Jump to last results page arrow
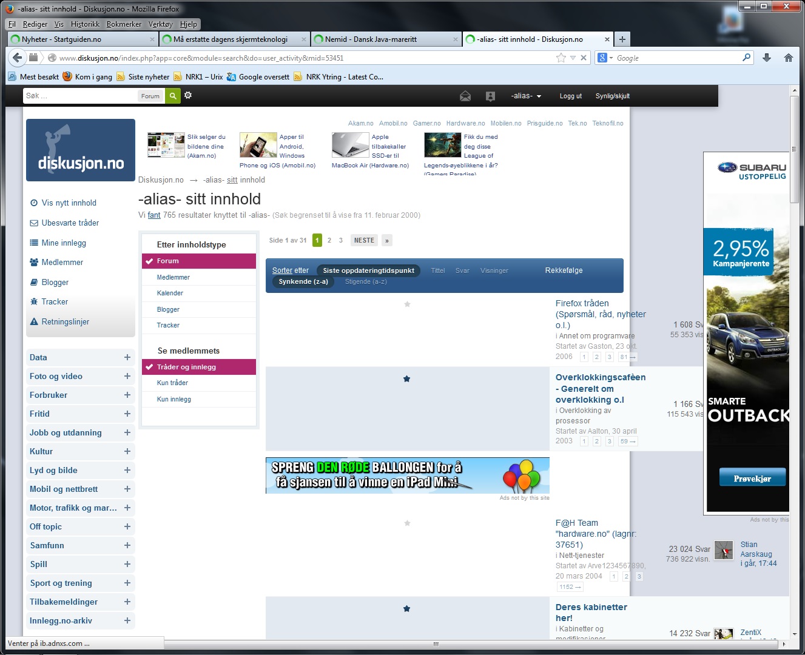 387,240
